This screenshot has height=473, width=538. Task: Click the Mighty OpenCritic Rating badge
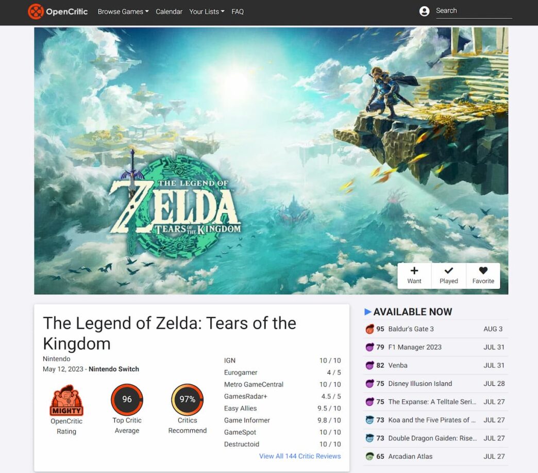66,400
